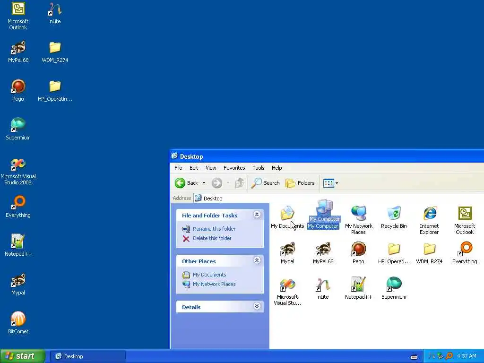Click Rename this folder link
This screenshot has height=363, width=484.
[214, 229]
